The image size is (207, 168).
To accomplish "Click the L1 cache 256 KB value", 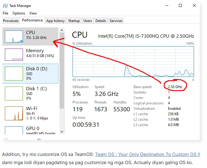I will pyautogui.click(x=173, y=114).
